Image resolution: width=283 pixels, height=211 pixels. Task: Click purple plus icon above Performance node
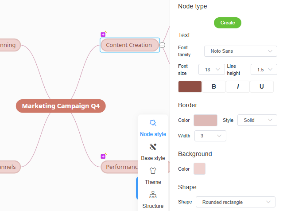point(103,156)
